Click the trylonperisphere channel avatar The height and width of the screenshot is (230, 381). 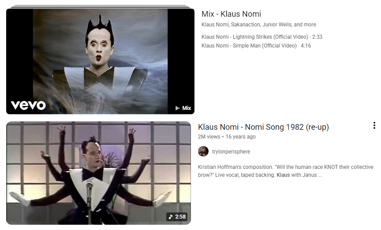[x=203, y=151]
